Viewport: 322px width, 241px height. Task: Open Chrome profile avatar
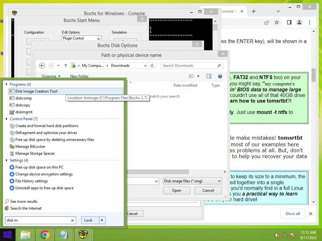(299, 22)
